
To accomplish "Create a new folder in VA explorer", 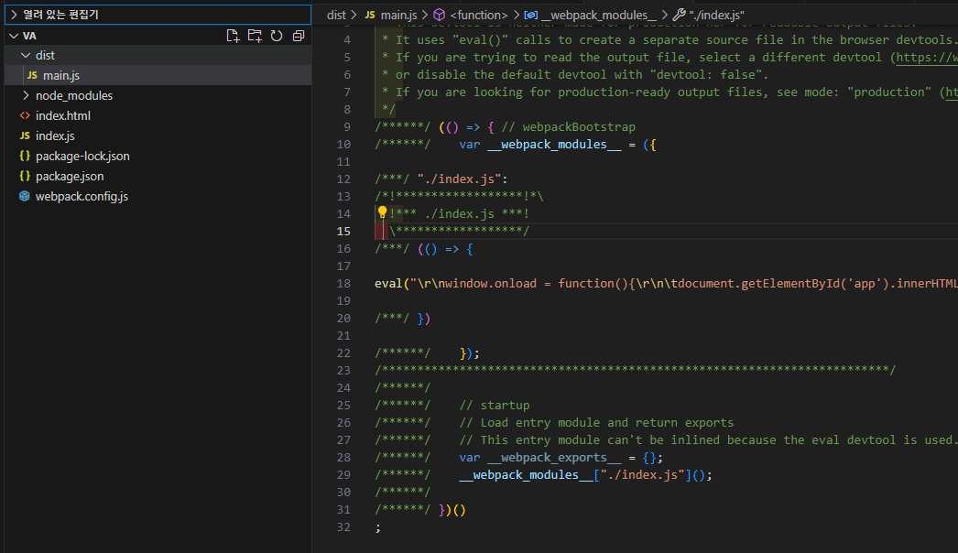I will pyautogui.click(x=255, y=36).
